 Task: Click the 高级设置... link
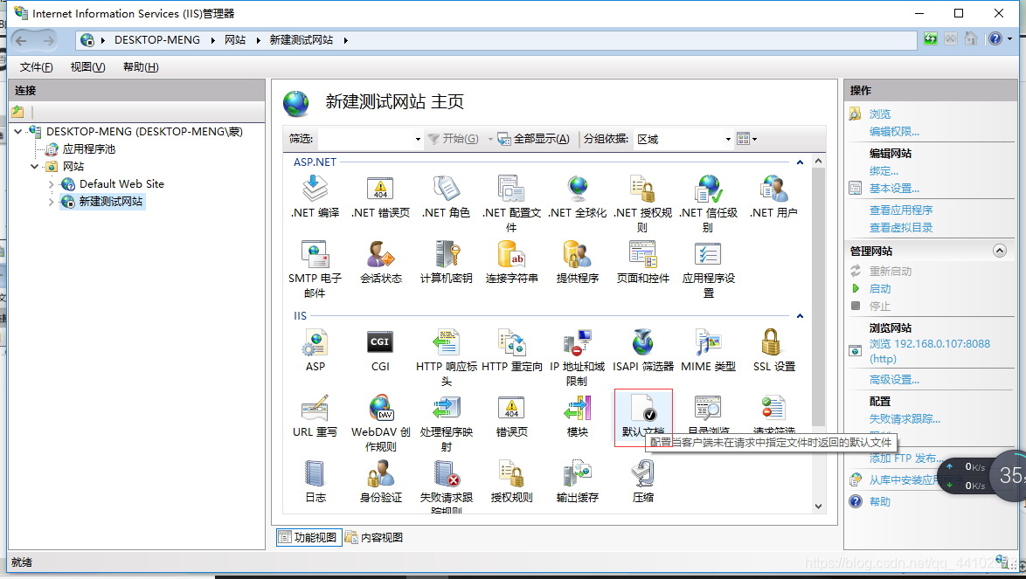tap(894, 380)
